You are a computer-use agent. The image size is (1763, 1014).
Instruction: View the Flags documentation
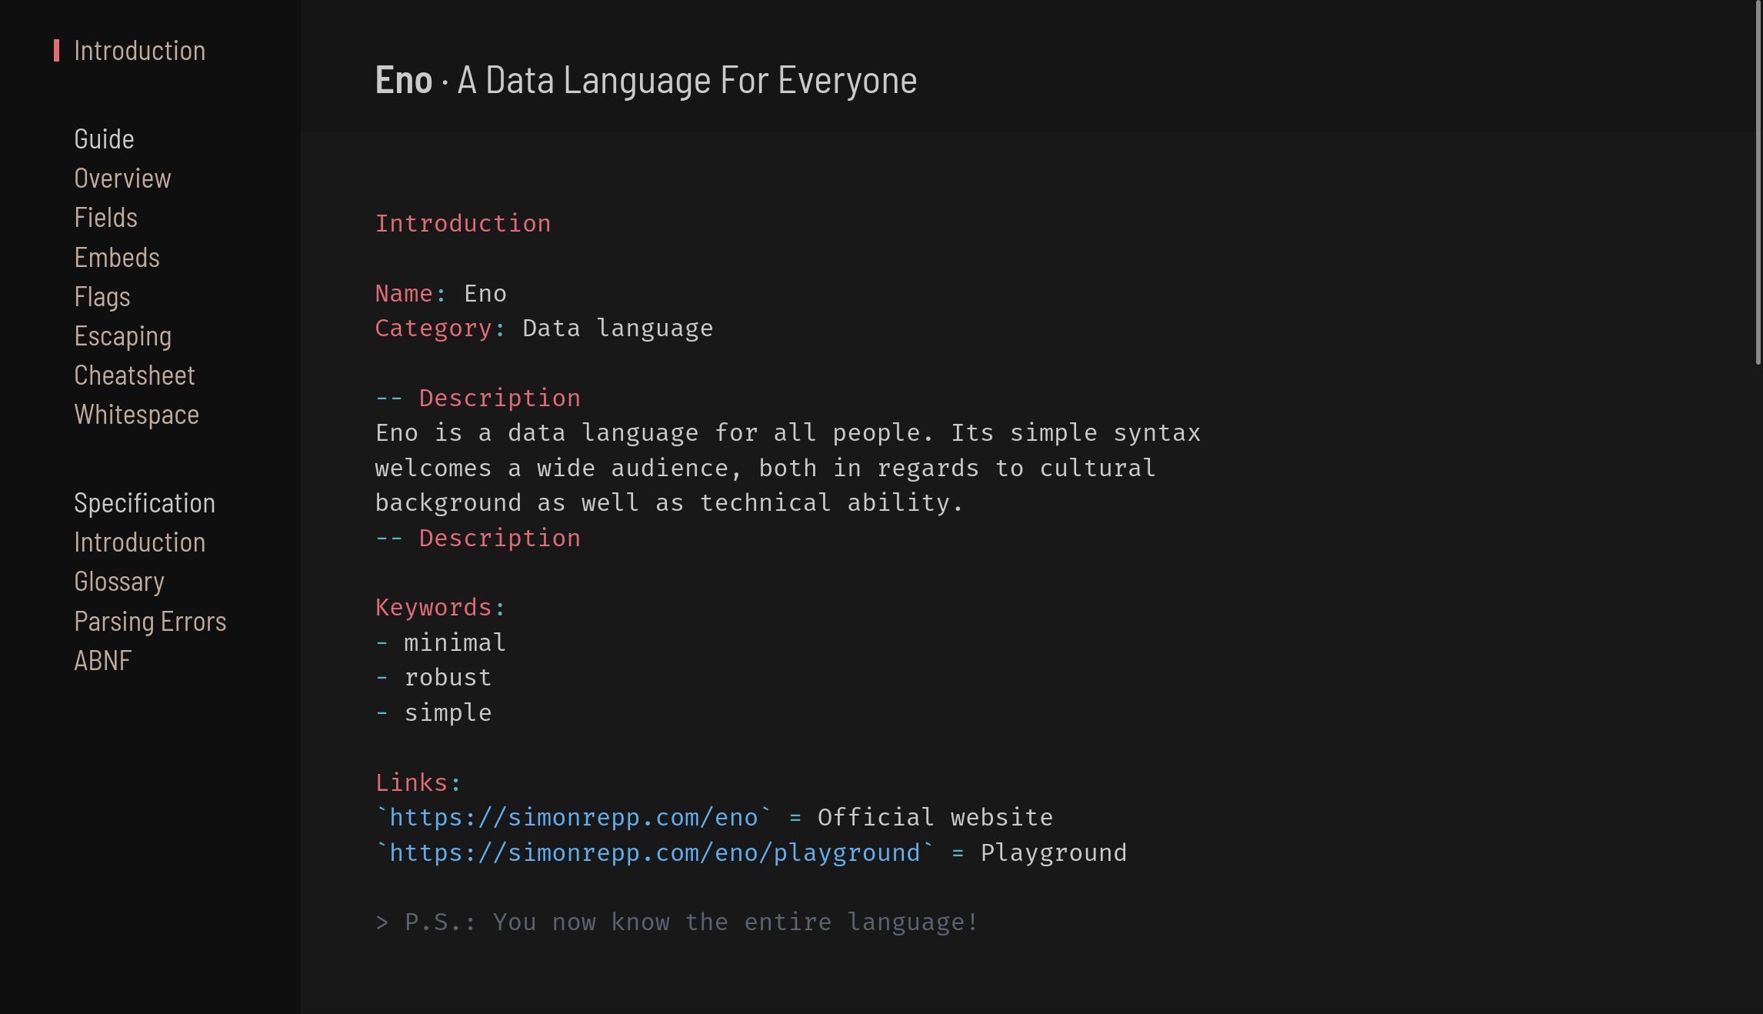102,296
